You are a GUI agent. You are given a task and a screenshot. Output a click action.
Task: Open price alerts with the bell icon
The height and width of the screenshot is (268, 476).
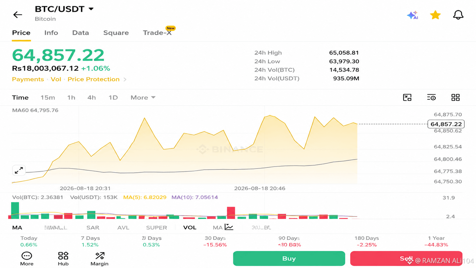click(x=458, y=15)
